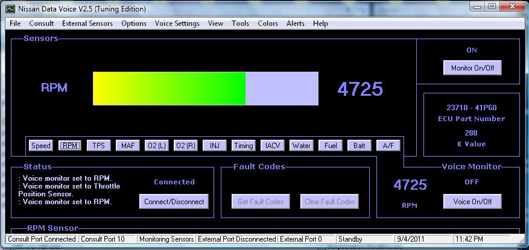Click the Connected status label
529x250 pixels.
(x=174, y=182)
